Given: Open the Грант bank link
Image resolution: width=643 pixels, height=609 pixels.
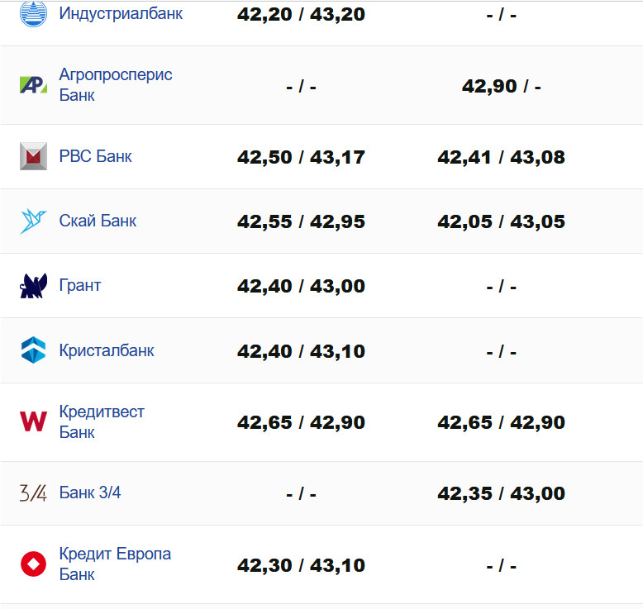Looking at the screenshot, I should pyautogui.click(x=80, y=286).
